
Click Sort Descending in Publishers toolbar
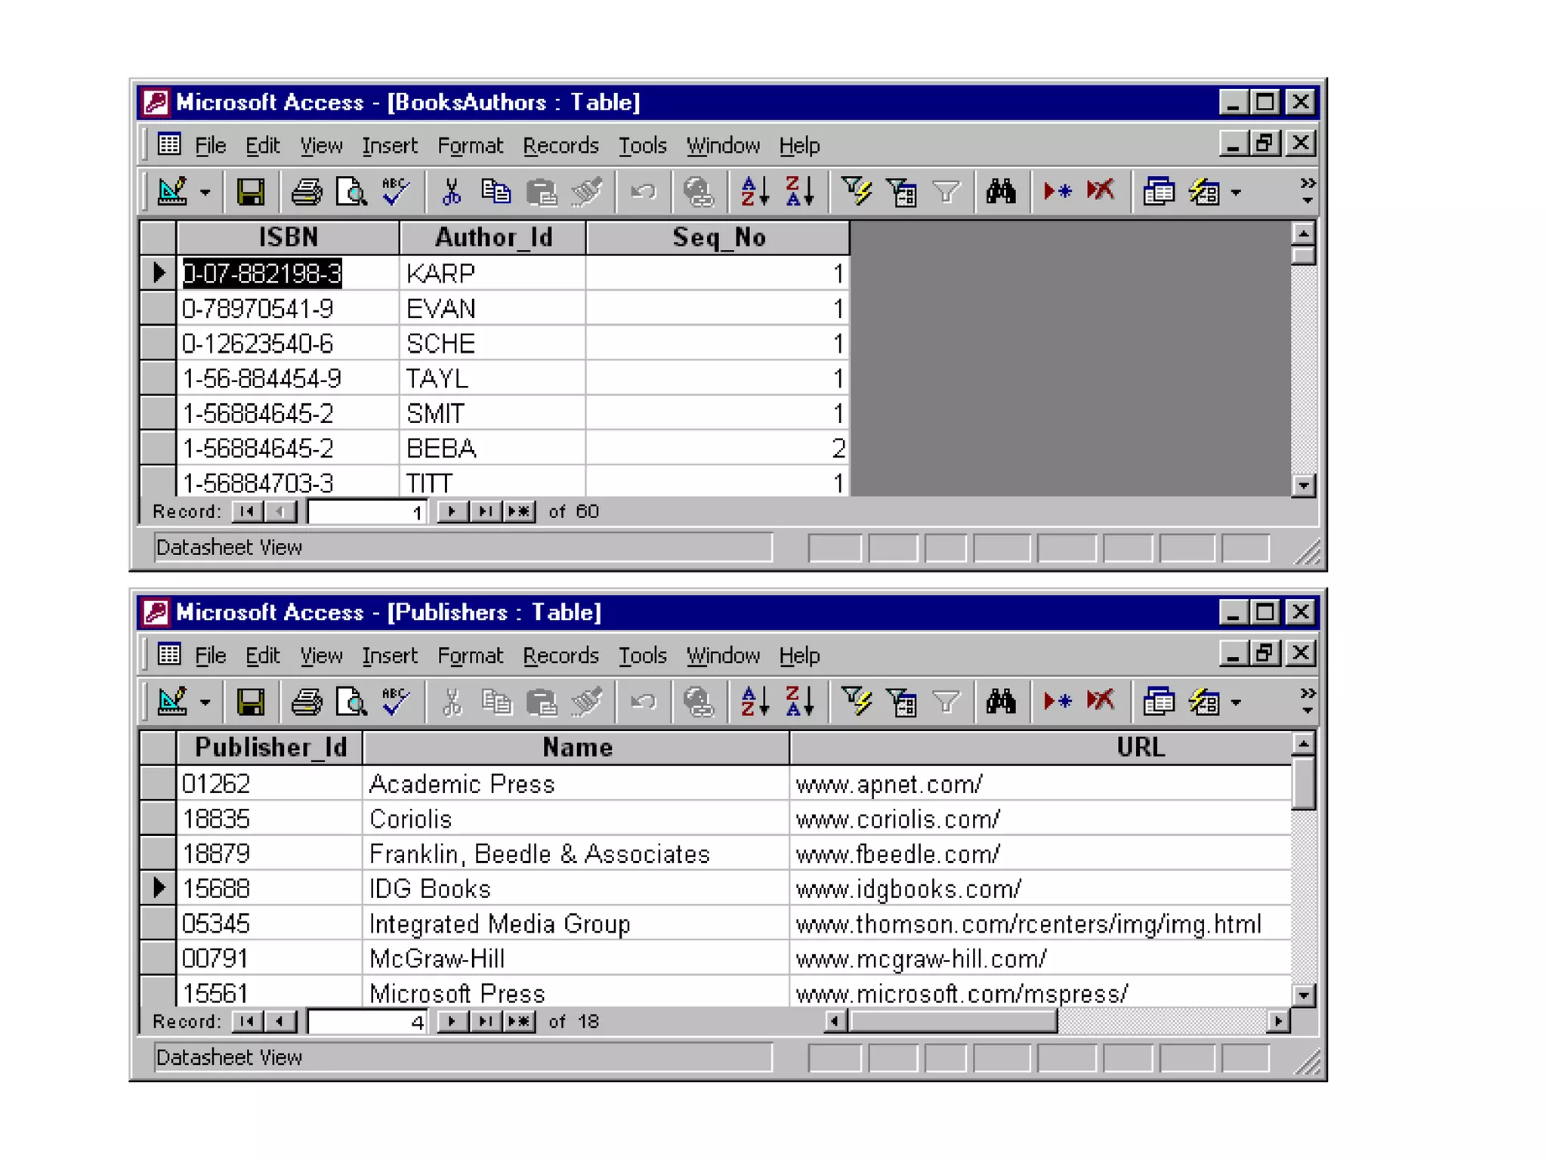click(800, 702)
